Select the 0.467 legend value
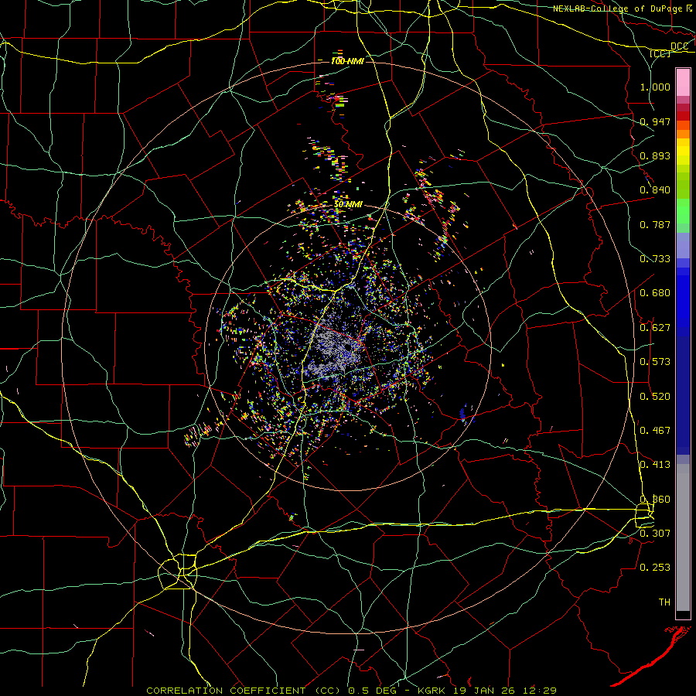Screen dimensions: 696x696 [655, 431]
